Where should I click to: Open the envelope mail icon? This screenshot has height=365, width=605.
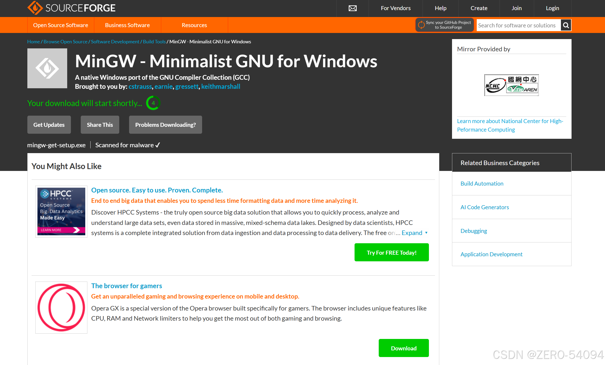[353, 8]
